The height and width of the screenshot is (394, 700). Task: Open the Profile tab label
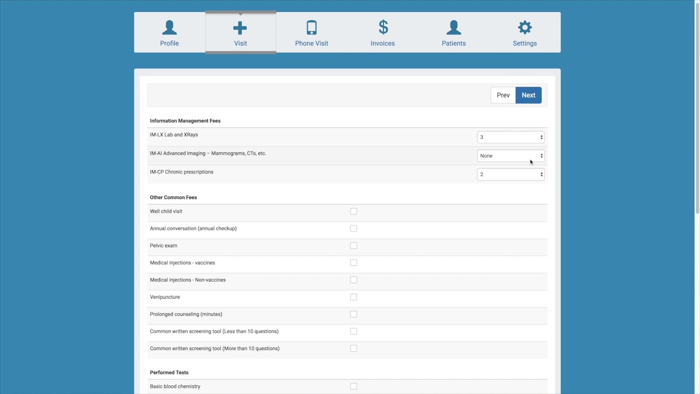170,43
